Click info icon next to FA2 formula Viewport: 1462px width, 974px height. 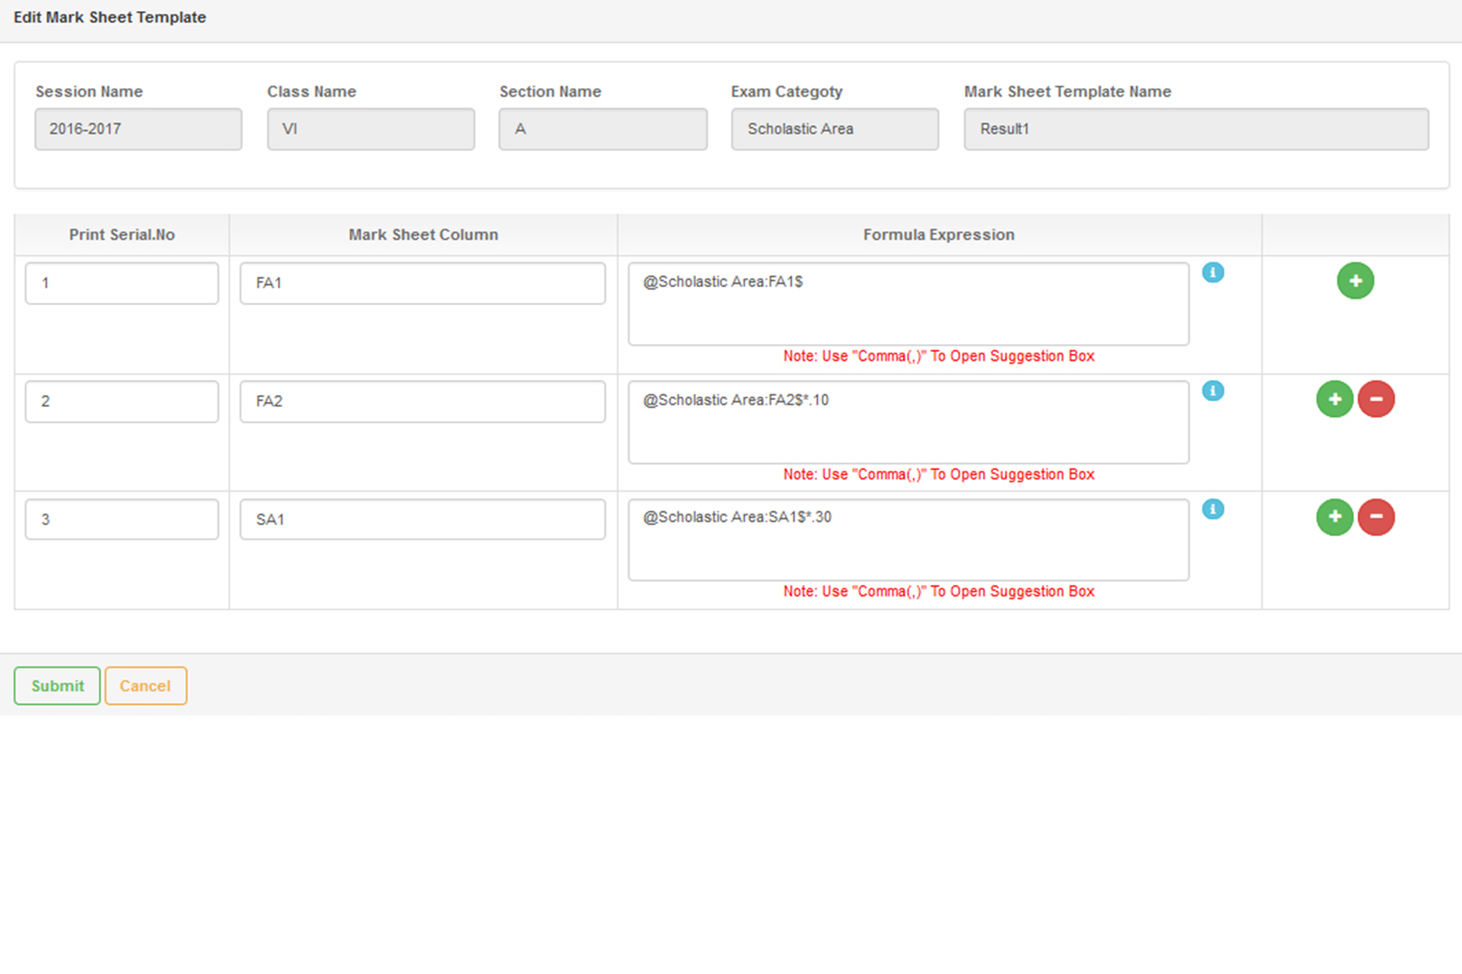1213,391
